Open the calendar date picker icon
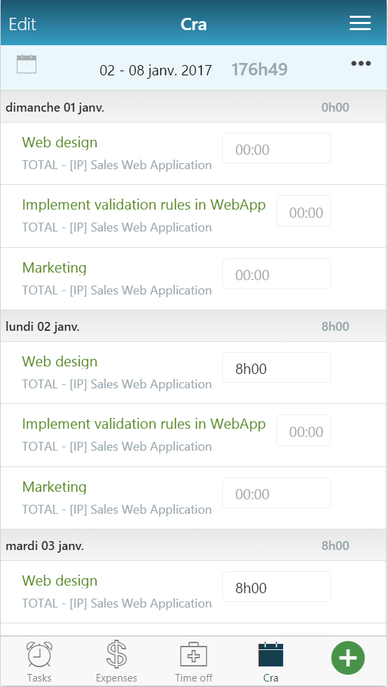388x687 pixels. [27, 64]
